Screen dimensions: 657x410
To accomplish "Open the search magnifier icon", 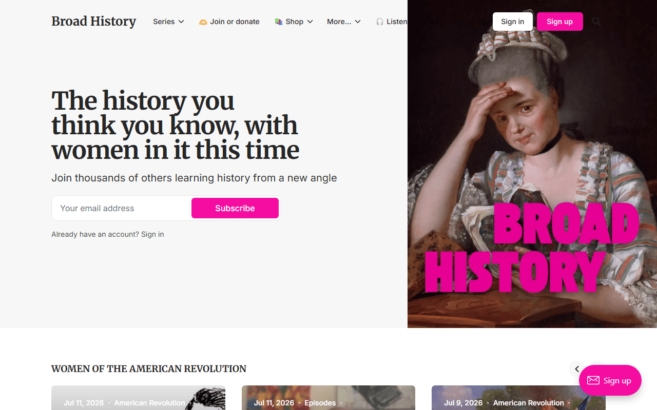I will [596, 22].
